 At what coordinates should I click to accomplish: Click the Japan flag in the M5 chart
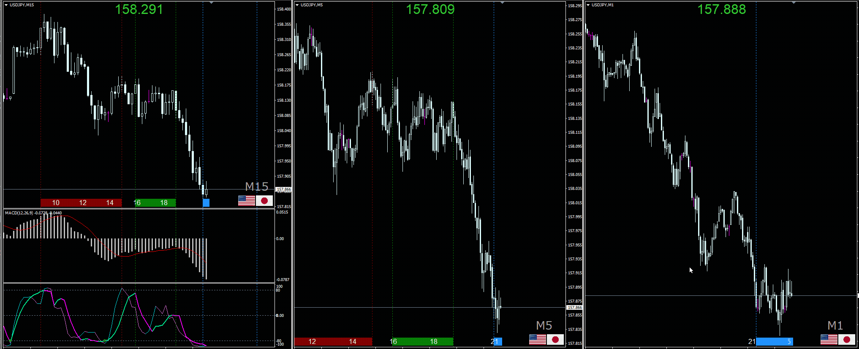tap(555, 339)
